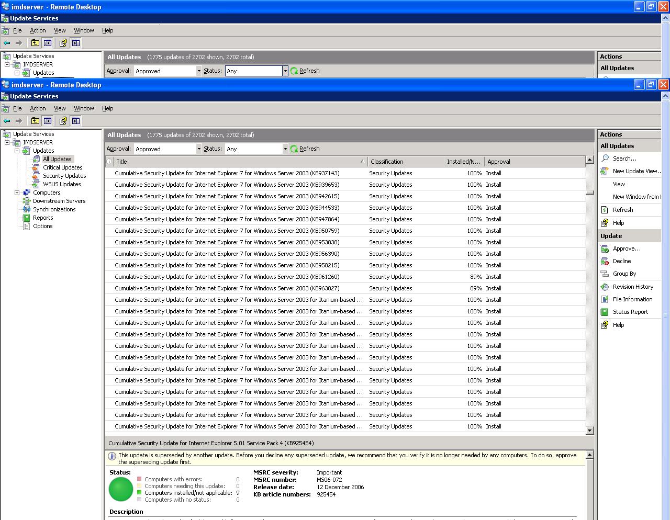
Task: Select WSUS Updates in the tree
Action: [x=62, y=184]
